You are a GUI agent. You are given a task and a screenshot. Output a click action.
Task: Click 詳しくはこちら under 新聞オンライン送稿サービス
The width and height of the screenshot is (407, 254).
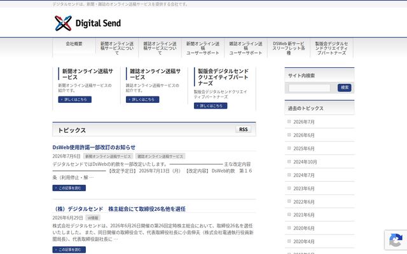75,100
